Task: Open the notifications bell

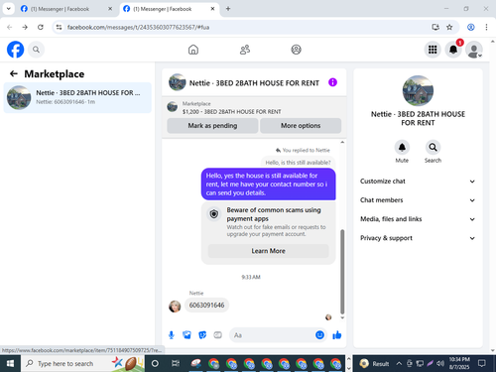Action: pyautogui.click(x=453, y=50)
